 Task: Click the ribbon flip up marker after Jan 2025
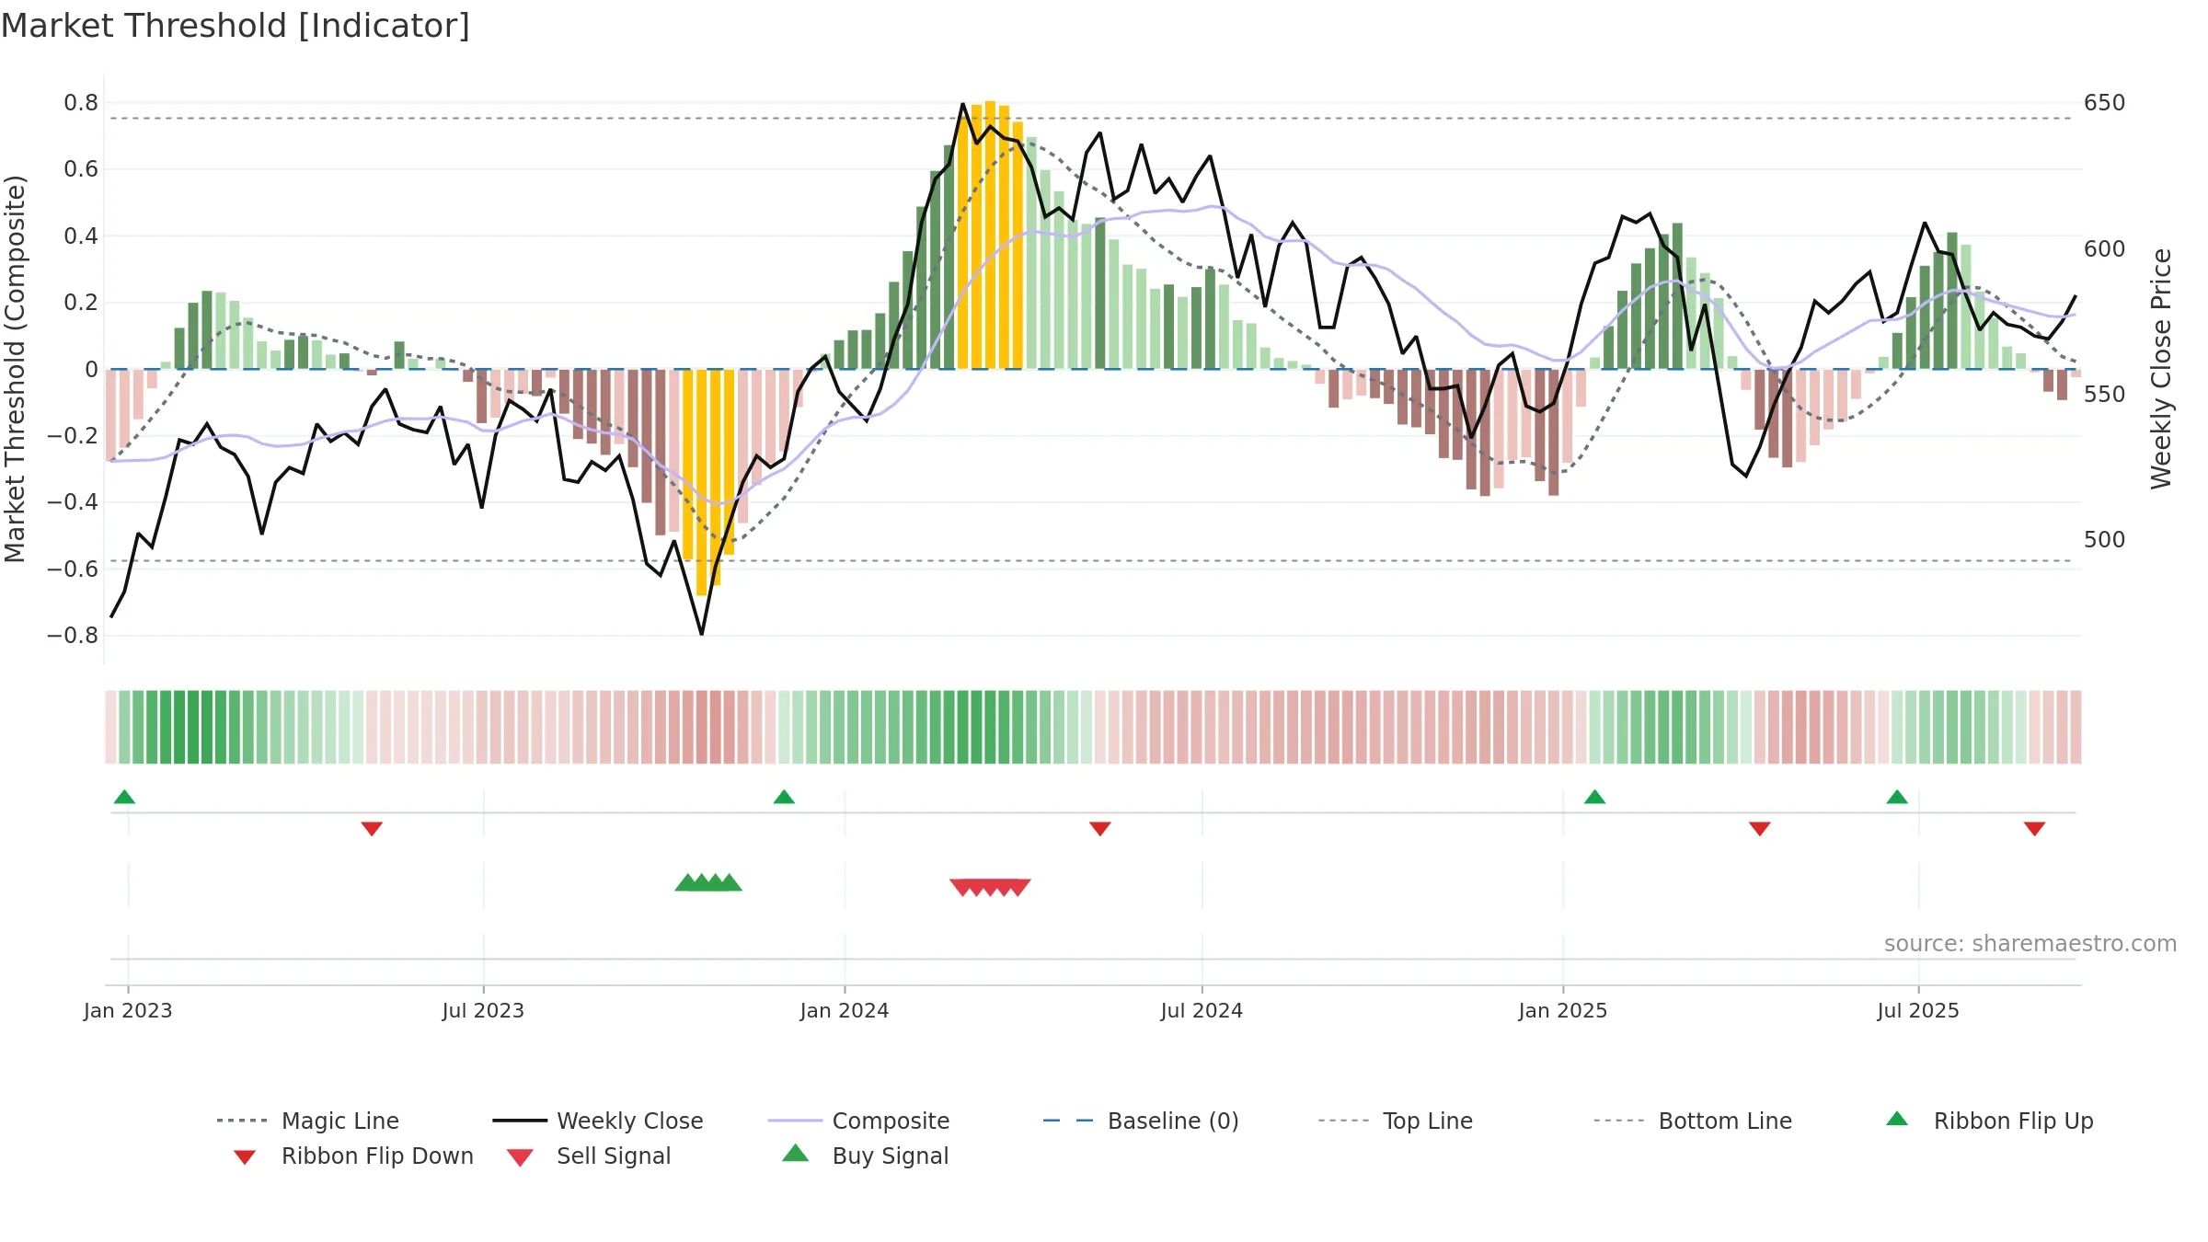[1594, 797]
